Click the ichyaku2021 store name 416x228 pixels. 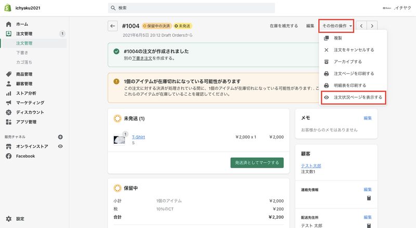pyautogui.click(x=28, y=8)
